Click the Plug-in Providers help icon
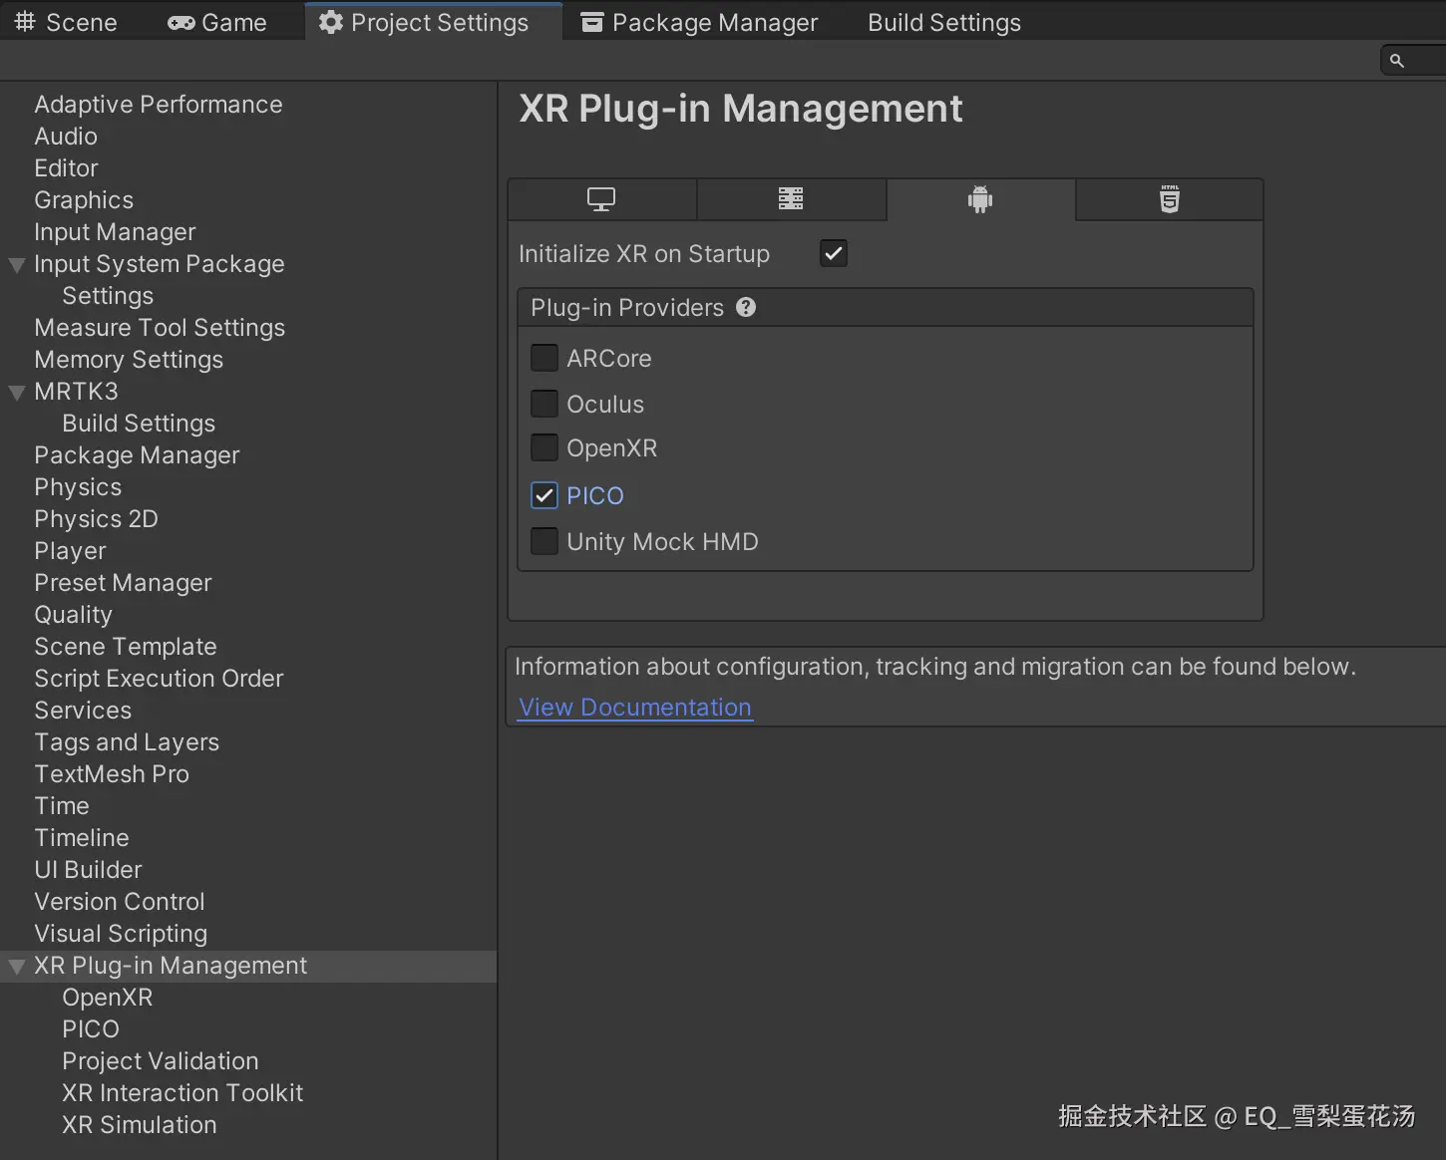 point(746,307)
